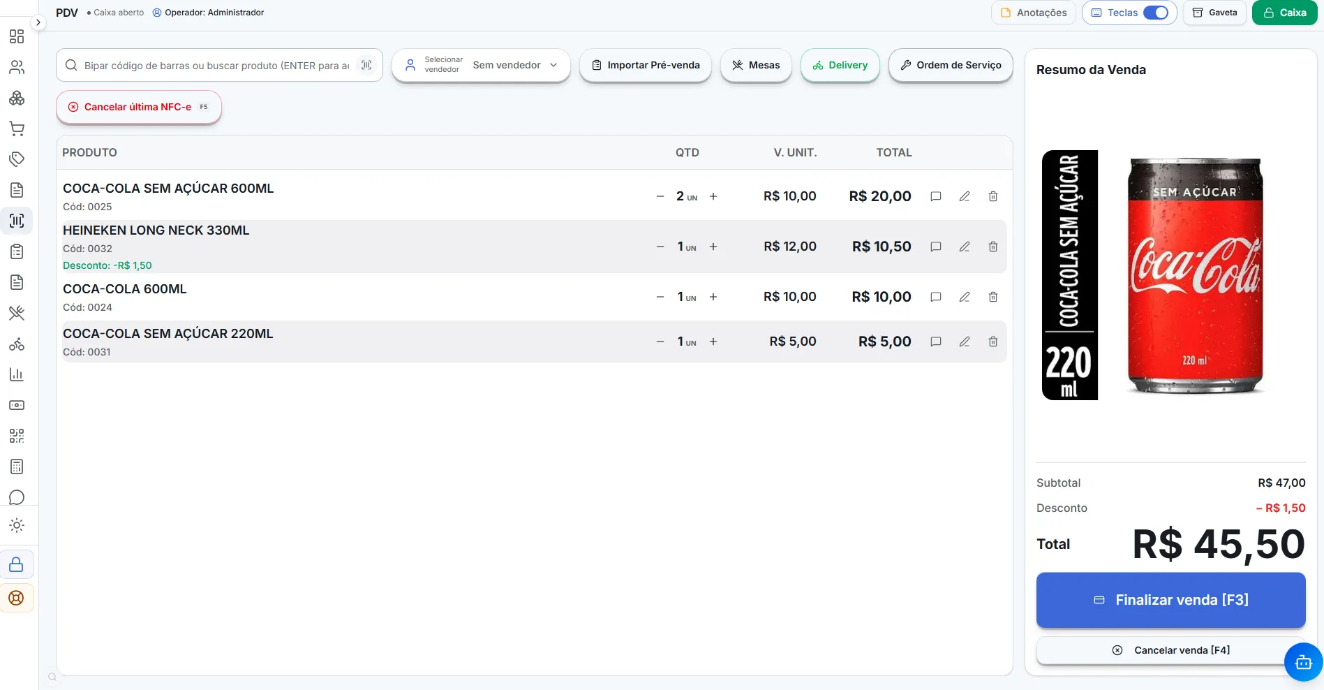Open the stacked boxes products sidebar icon
Screen dimensions: 1324x690
[17, 98]
